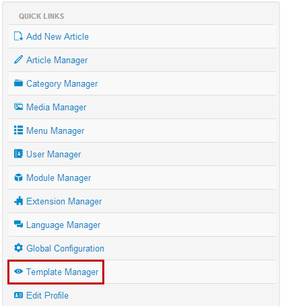Click the ID card icon beside Edit Profile
Screen dimensions: 282x306
(x=18, y=295)
